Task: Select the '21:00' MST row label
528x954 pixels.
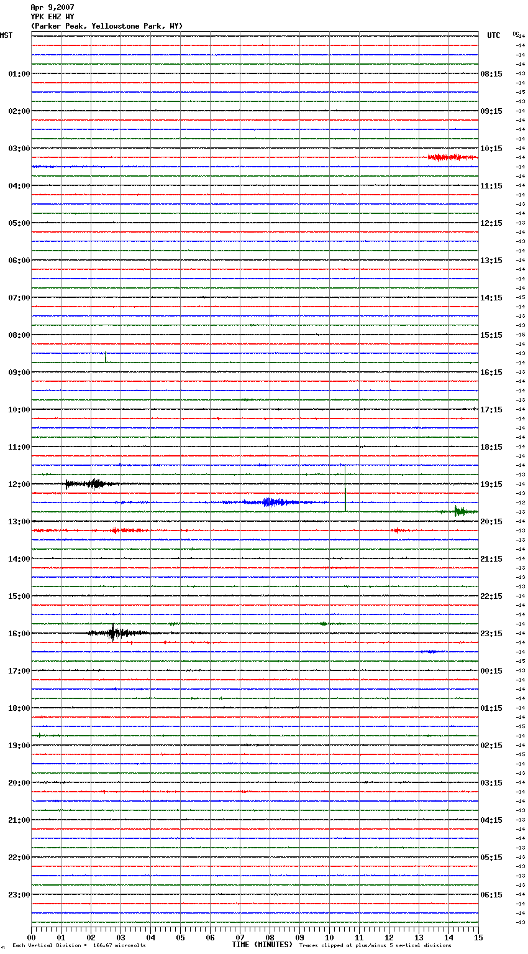Action: 19,820
